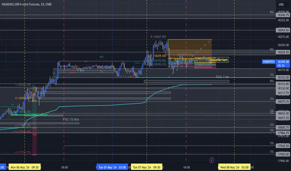Select the fib label '(18183.25)'

160,64
